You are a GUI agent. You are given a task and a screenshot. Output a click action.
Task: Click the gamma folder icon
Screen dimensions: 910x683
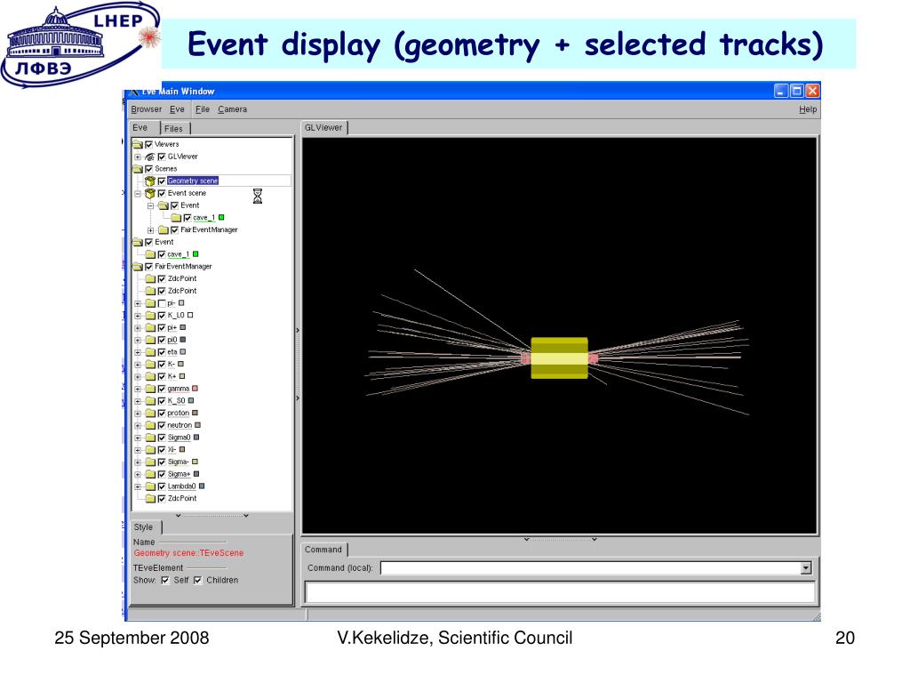(x=150, y=389)
